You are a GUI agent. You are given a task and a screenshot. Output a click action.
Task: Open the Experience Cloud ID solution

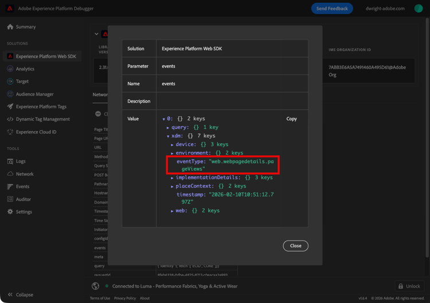(36, 132)
